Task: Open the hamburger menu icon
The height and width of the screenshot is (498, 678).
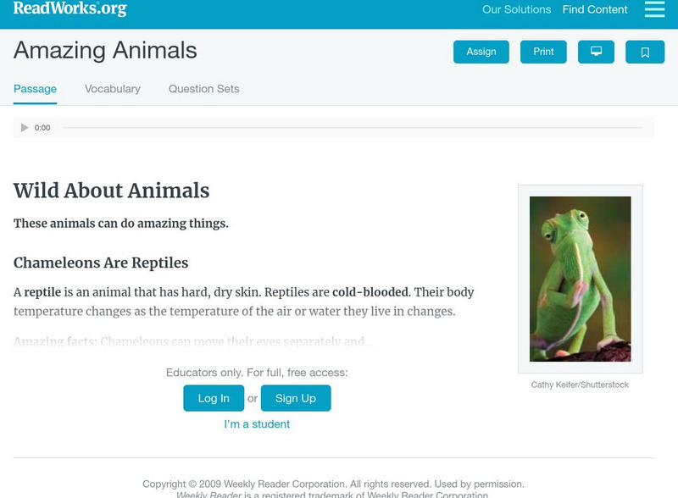Action: [654, 9]
